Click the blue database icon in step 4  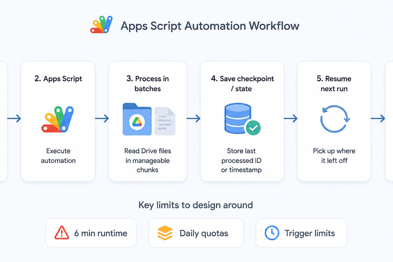pyautogui.click(x=238, y=118)
